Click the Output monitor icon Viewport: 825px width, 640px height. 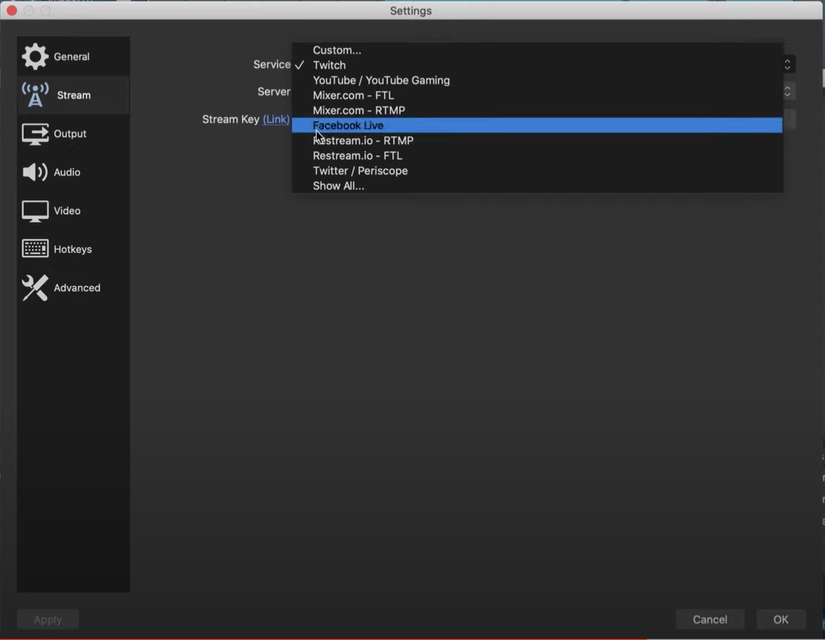coord(35,134)
